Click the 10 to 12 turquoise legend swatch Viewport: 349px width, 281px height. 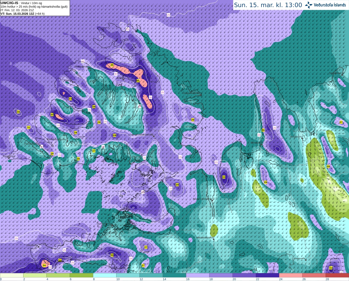click(128, 275)
